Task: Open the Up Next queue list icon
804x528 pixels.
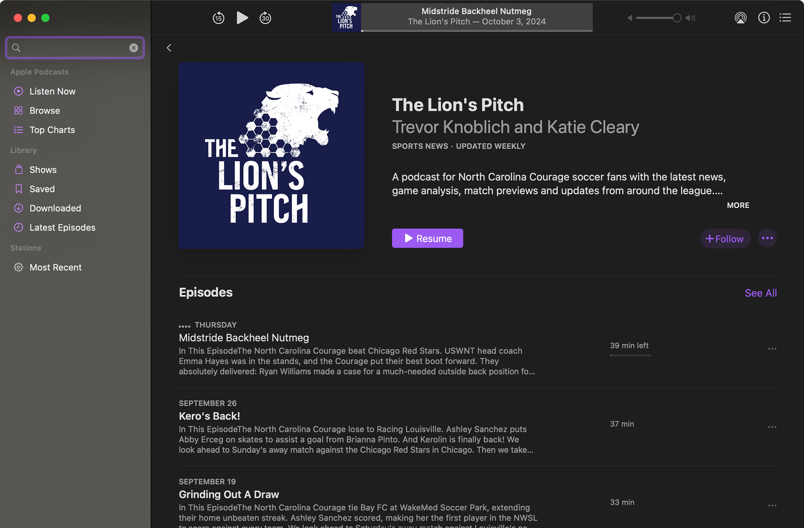Action: (785, 18)
